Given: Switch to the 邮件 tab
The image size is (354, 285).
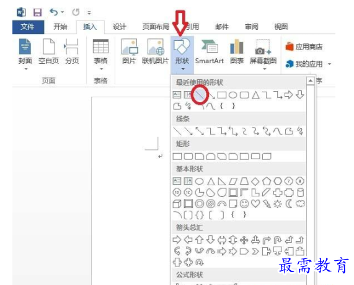Looking at the screenshot, I should click(x=222, y=27).
